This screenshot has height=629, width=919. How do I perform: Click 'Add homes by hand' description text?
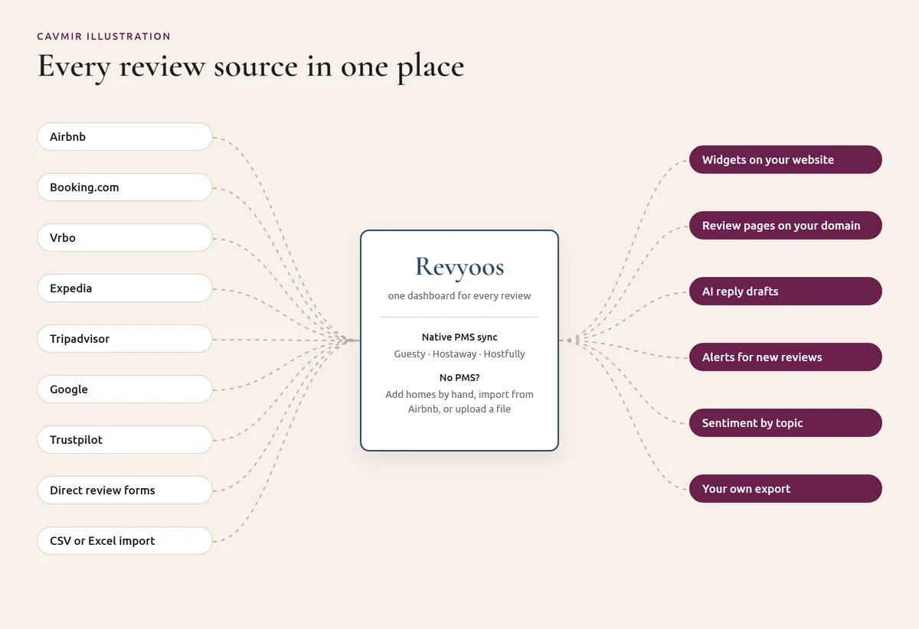coord(459,402)
